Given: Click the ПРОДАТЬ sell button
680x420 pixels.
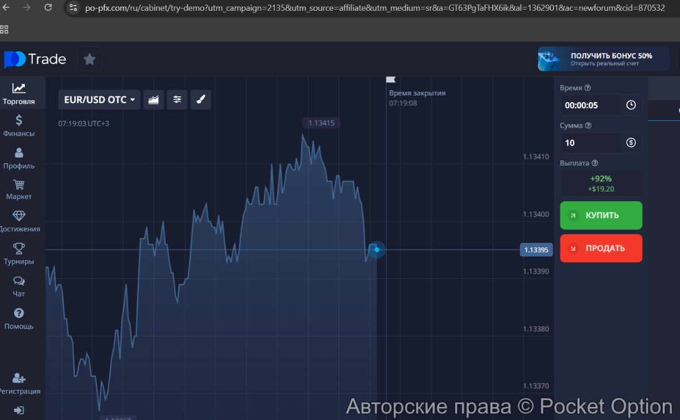Looking at the screenshot, I should coord(601,248).
